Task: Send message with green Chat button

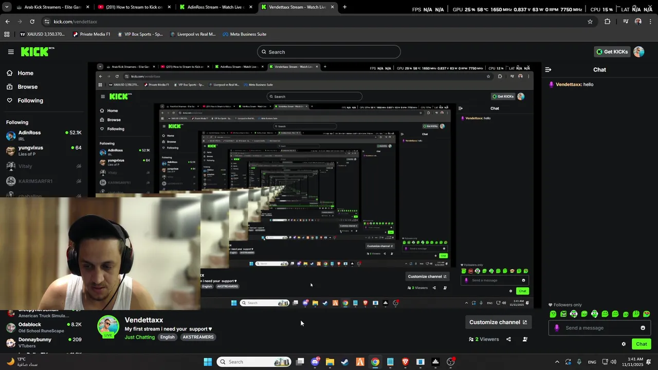Action: point(641,344)
